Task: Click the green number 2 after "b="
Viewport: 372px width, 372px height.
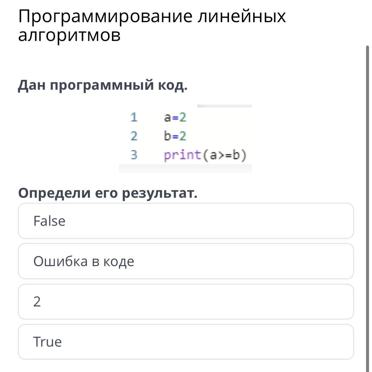Action: 183,136
